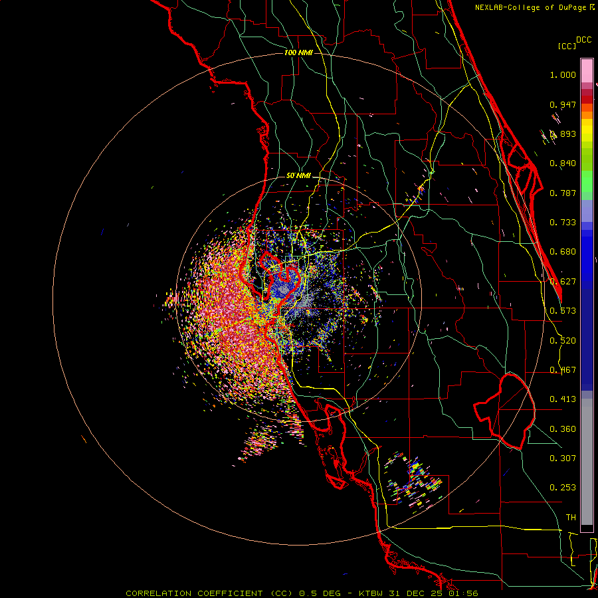Screen dimensions: 598x598
Task: Select the 0.360 scale value
Action: 563,429
